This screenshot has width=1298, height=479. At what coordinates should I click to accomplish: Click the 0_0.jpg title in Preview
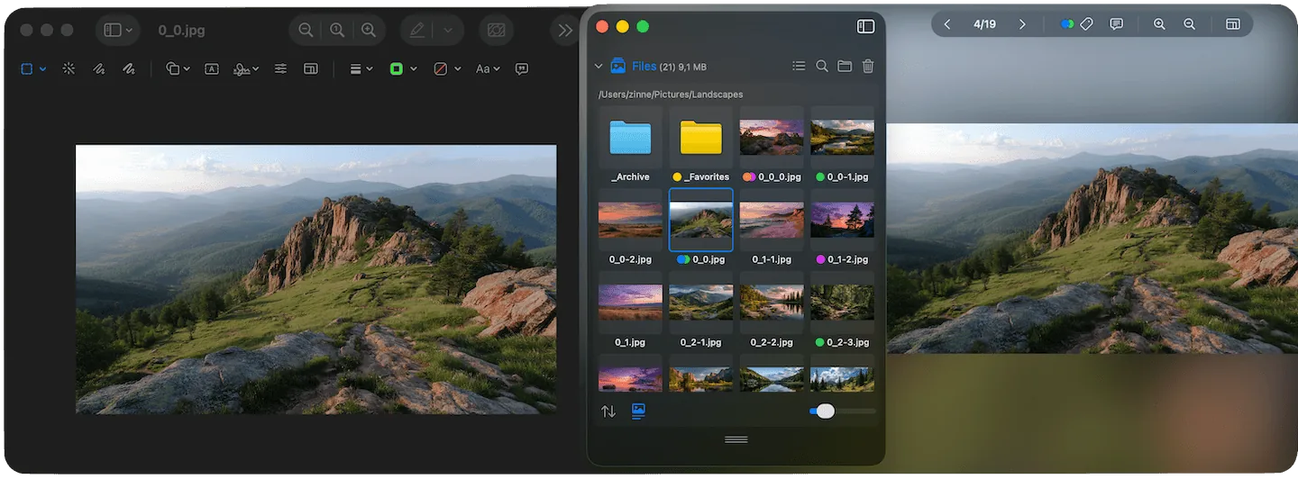181,30
